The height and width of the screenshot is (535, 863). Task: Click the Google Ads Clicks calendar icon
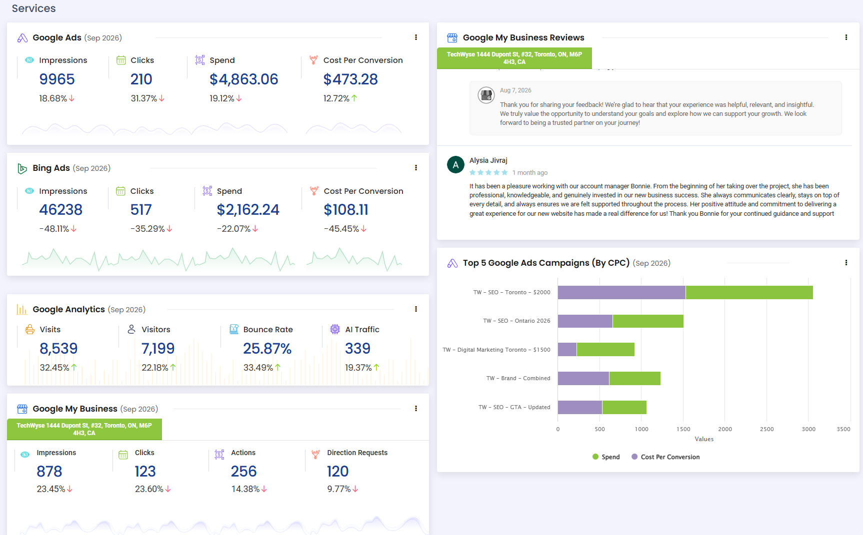pyautogui.click(x=121, y=60)
